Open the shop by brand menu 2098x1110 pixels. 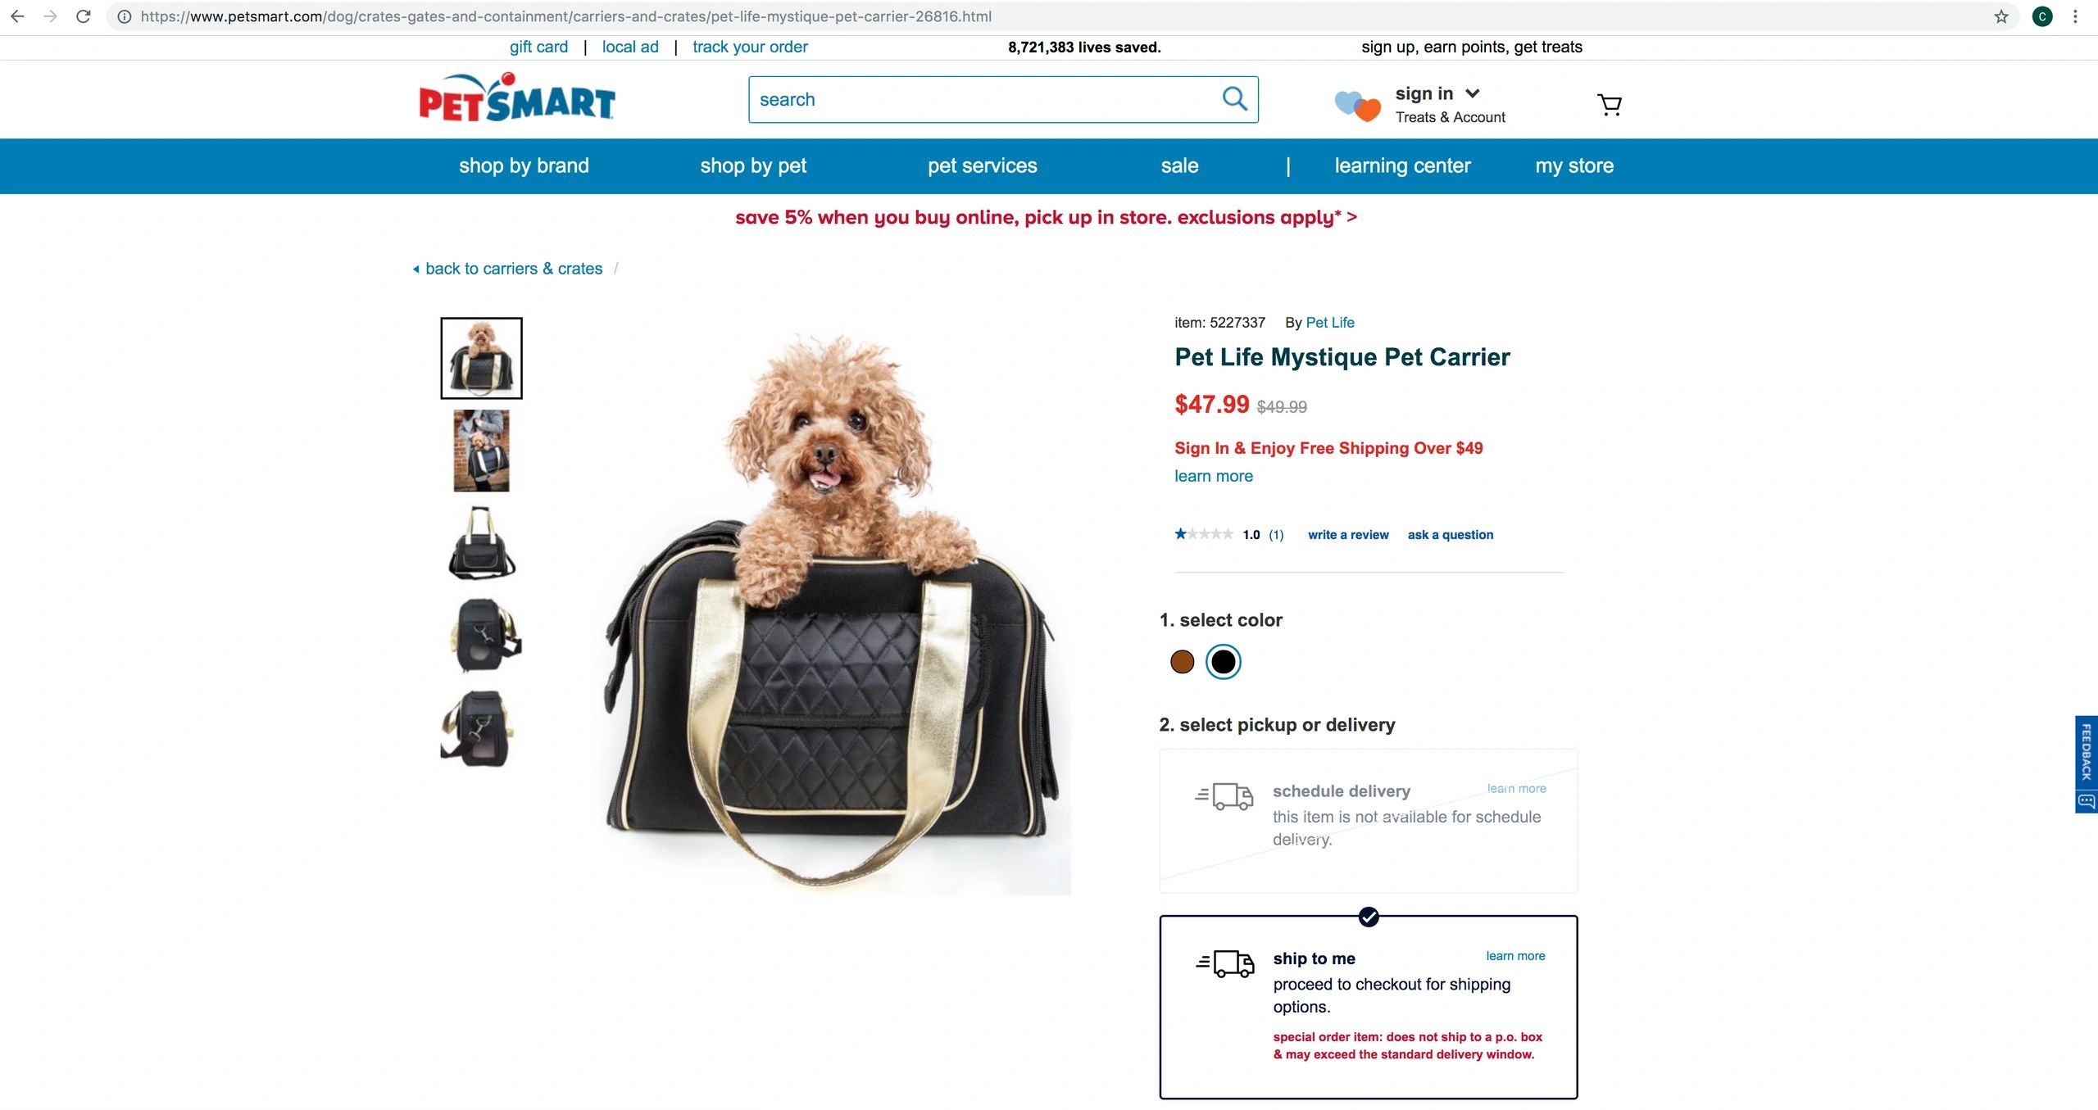(524, 165)
